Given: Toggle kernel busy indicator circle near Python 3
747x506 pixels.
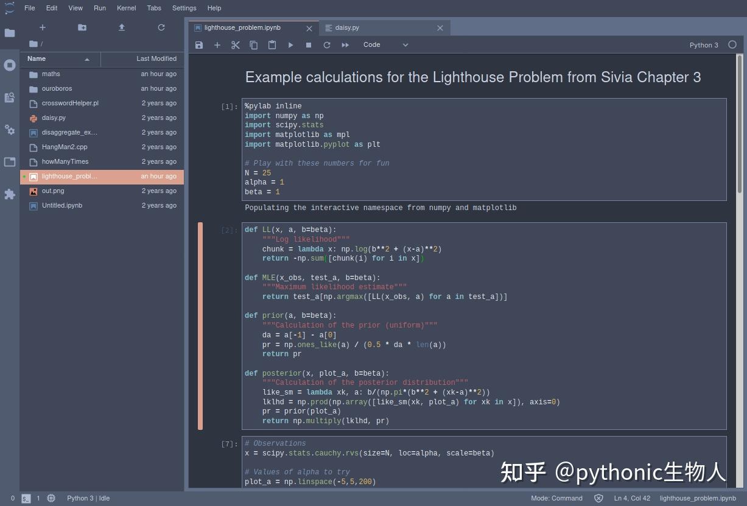Looking at the screenshot, I should coord(732,44).
